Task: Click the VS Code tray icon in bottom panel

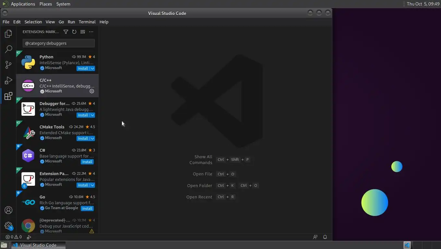Action: (407, 245)
